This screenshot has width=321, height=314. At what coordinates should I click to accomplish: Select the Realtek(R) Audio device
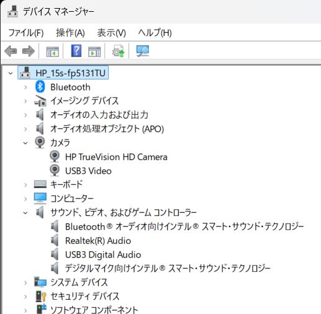[x=98, y=241]
